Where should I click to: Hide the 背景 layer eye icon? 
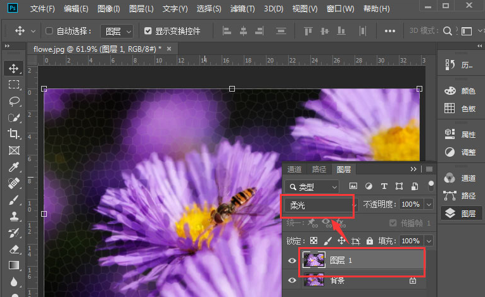(292, 281)
